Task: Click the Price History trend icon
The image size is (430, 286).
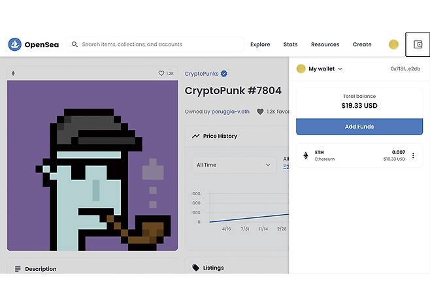Action: click(x=196, y=136)
